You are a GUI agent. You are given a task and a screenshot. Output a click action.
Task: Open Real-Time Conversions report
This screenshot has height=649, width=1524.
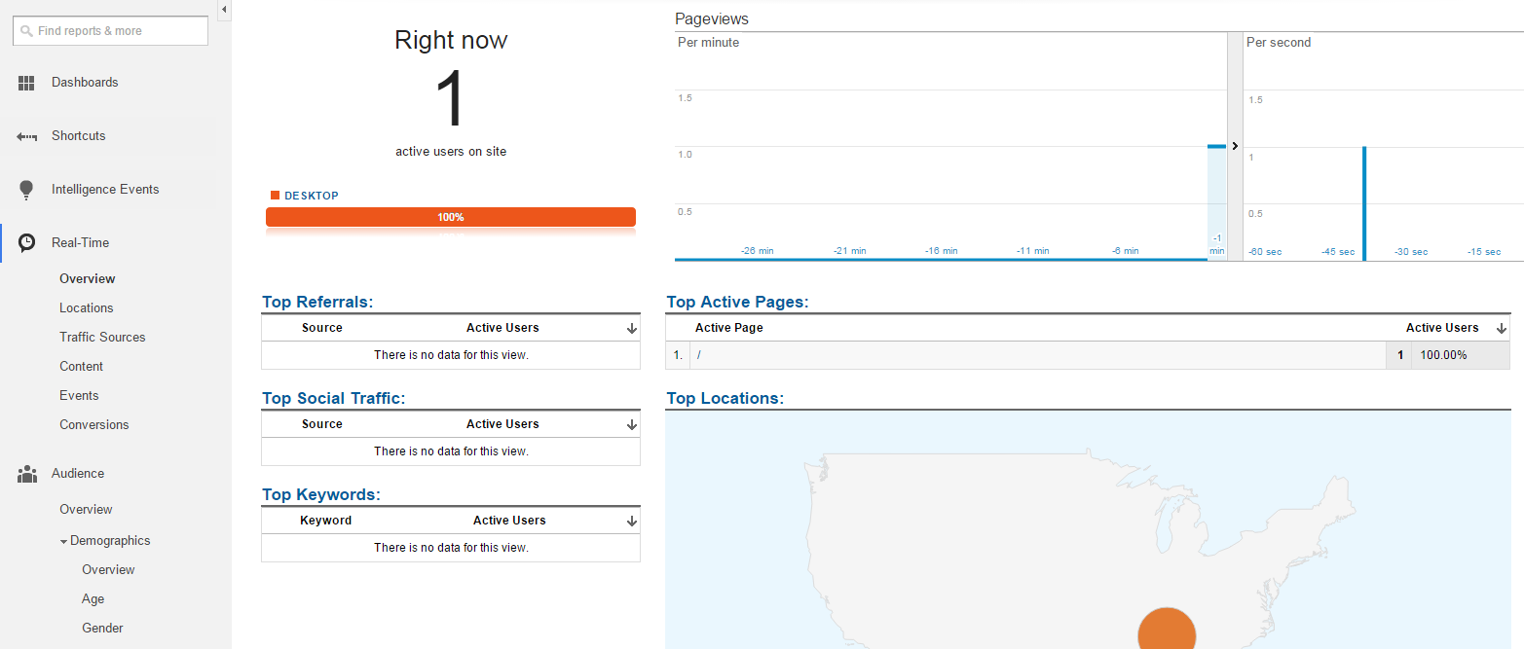(x=94, y=425)
